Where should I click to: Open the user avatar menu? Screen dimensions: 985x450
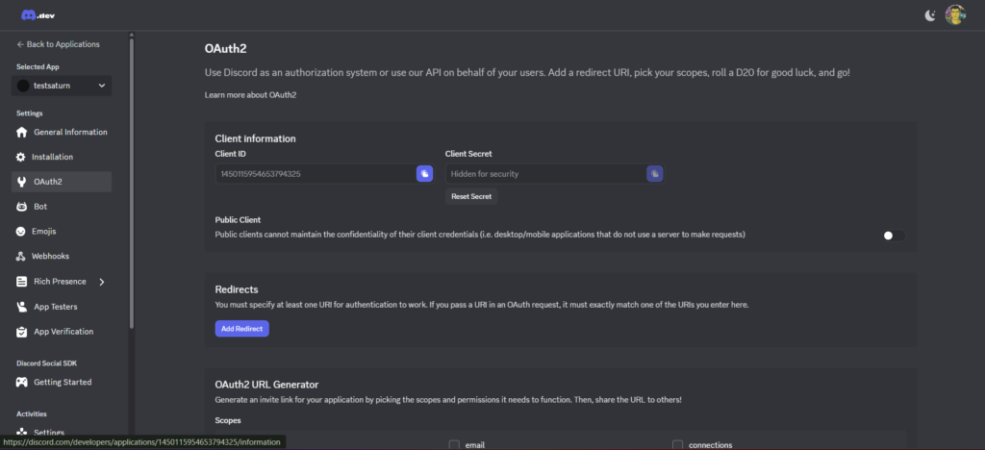[954, 14]
